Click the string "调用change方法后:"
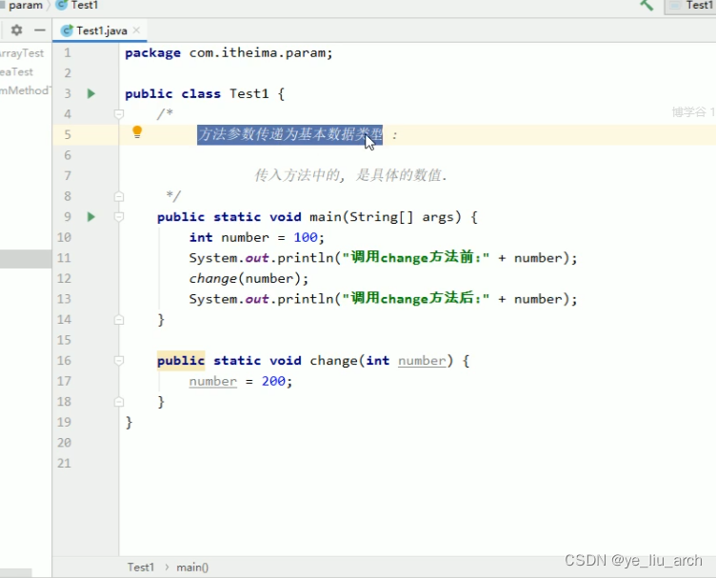Screen dimensions: 716x578 point(415,299)
